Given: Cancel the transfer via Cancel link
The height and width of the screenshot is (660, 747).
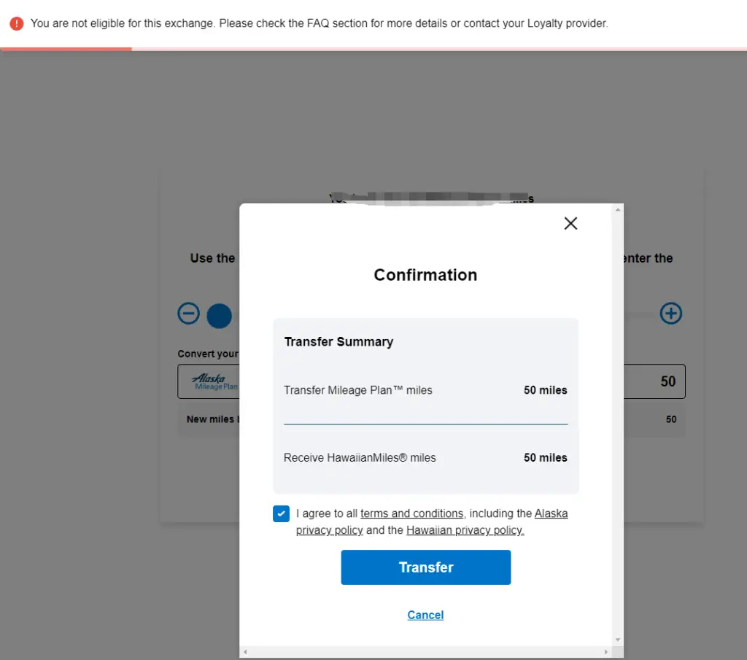Looking at the screenshot, I should point(425,615).
